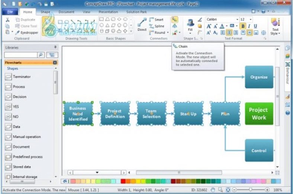Click the Fill top-hat icon
Viewport: 293px width, 194px height.
(x=190, y=23)
